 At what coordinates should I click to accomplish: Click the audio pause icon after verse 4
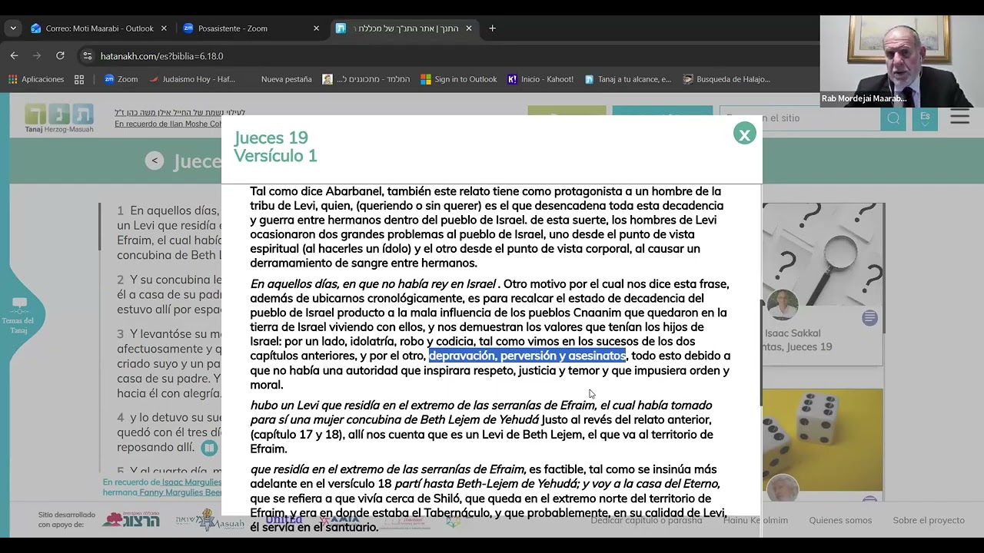(209, 448)
